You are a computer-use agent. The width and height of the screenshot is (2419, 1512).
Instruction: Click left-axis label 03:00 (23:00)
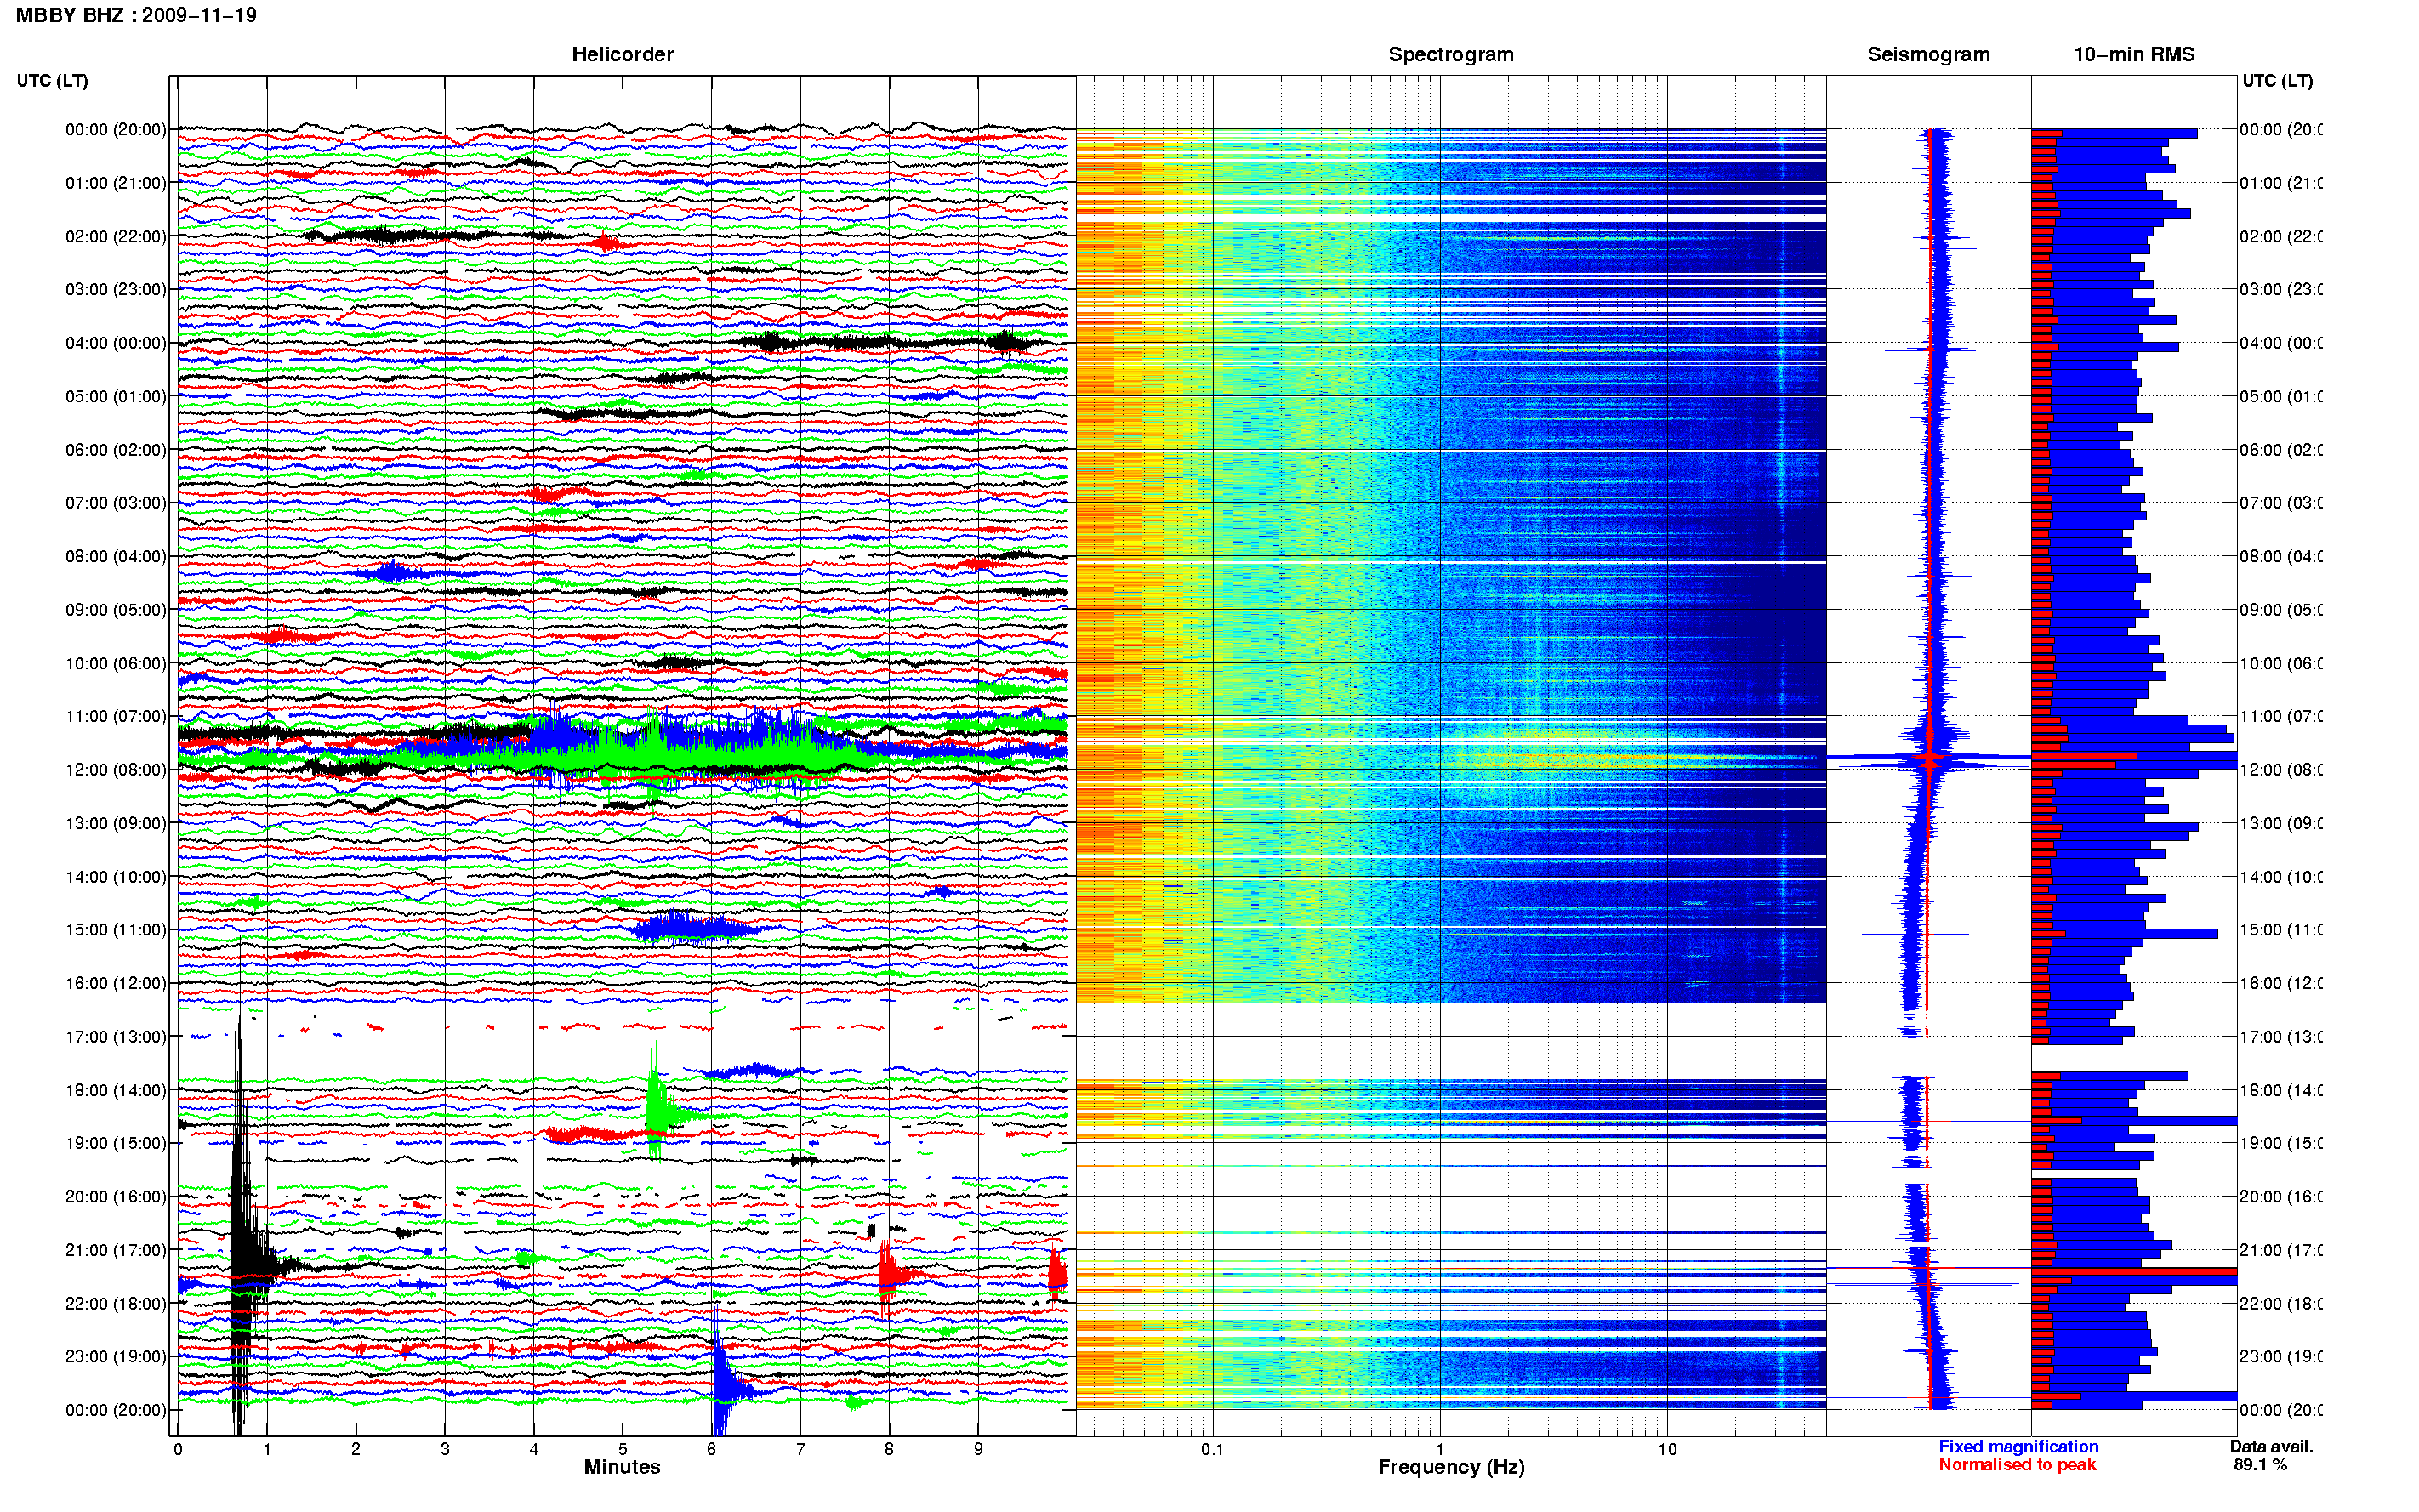tap(116, 289)
